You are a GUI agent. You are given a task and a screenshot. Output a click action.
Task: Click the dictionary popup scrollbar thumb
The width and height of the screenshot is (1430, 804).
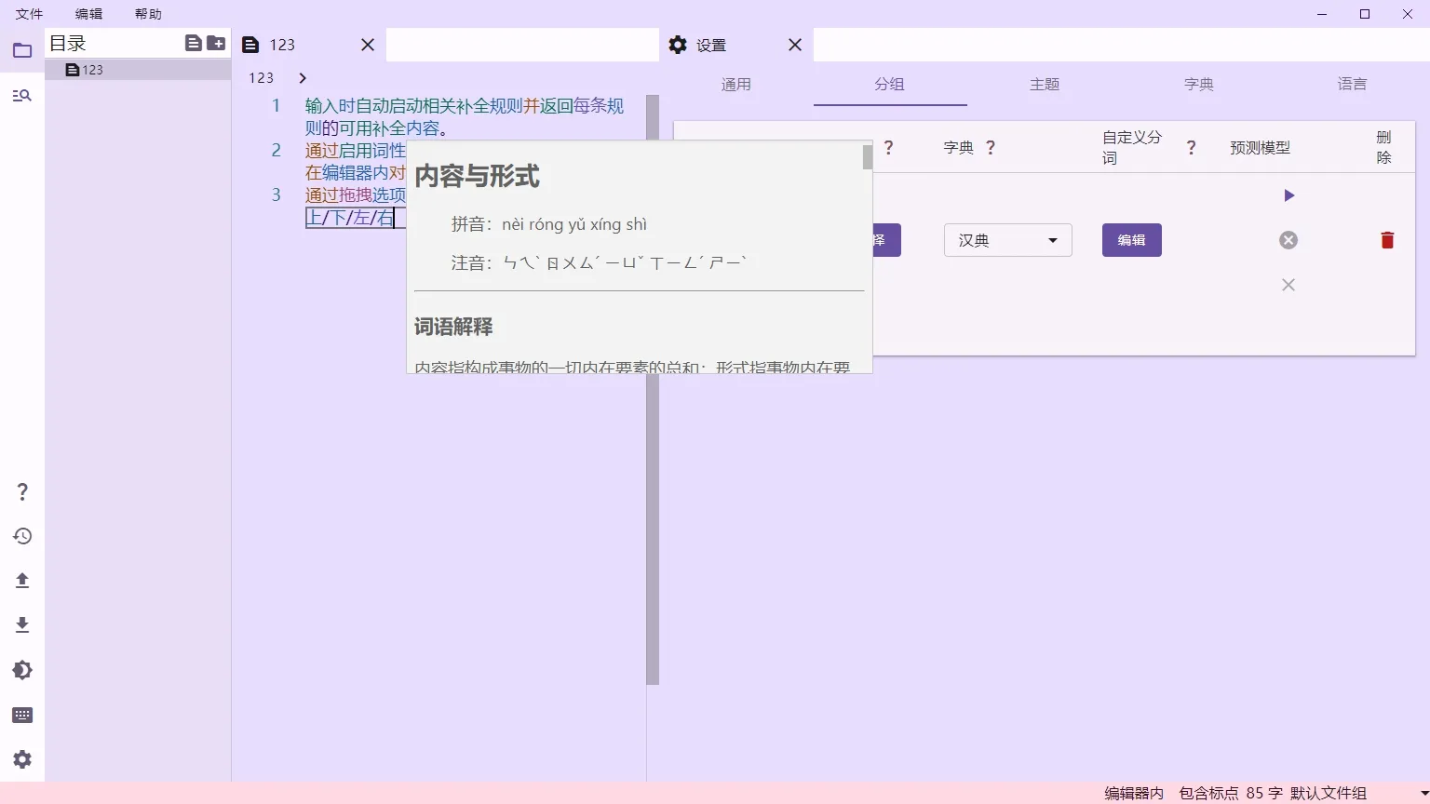868,156
